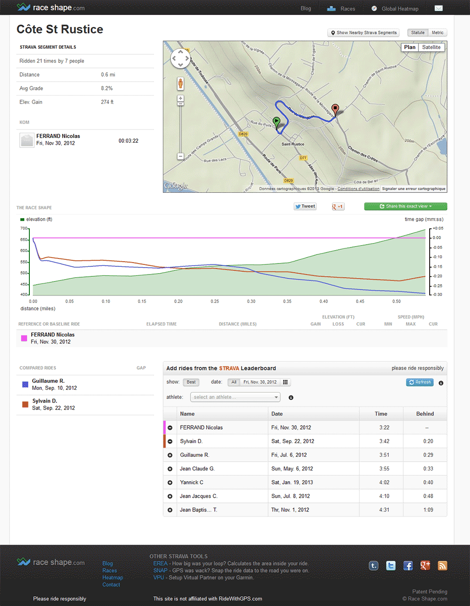Click the info icon beside athlete selector

point(291,398)
